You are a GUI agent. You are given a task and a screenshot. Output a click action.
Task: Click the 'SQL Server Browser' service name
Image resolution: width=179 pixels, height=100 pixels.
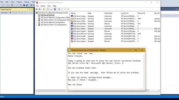(80, 34)
